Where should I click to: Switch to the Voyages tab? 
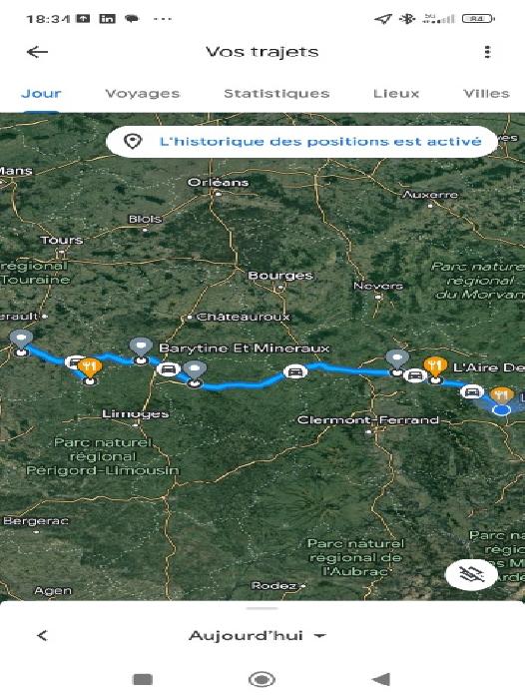pyautogui.click(x=143, y=94)
